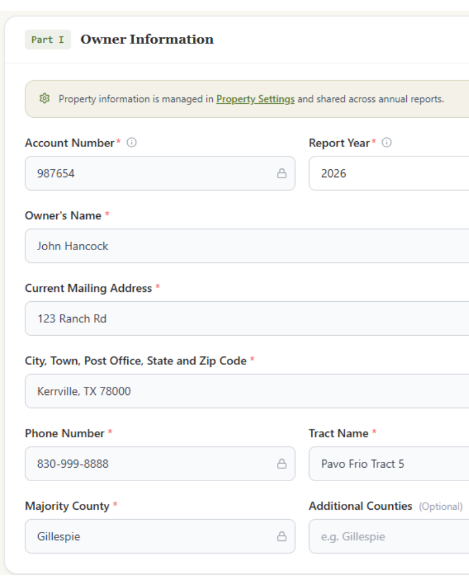The image size is (469, 586).
Task: Click the Majority County label
Action: (67, 506)
